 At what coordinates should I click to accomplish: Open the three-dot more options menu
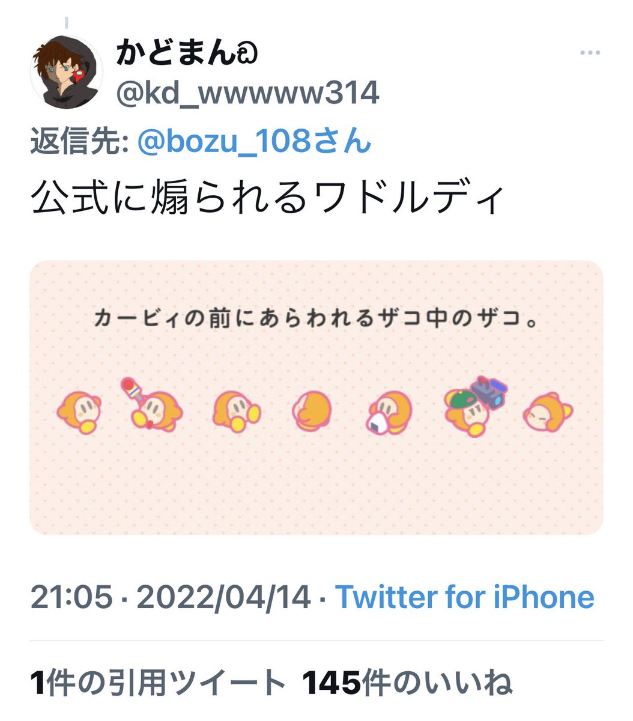[x=590, y=53]
